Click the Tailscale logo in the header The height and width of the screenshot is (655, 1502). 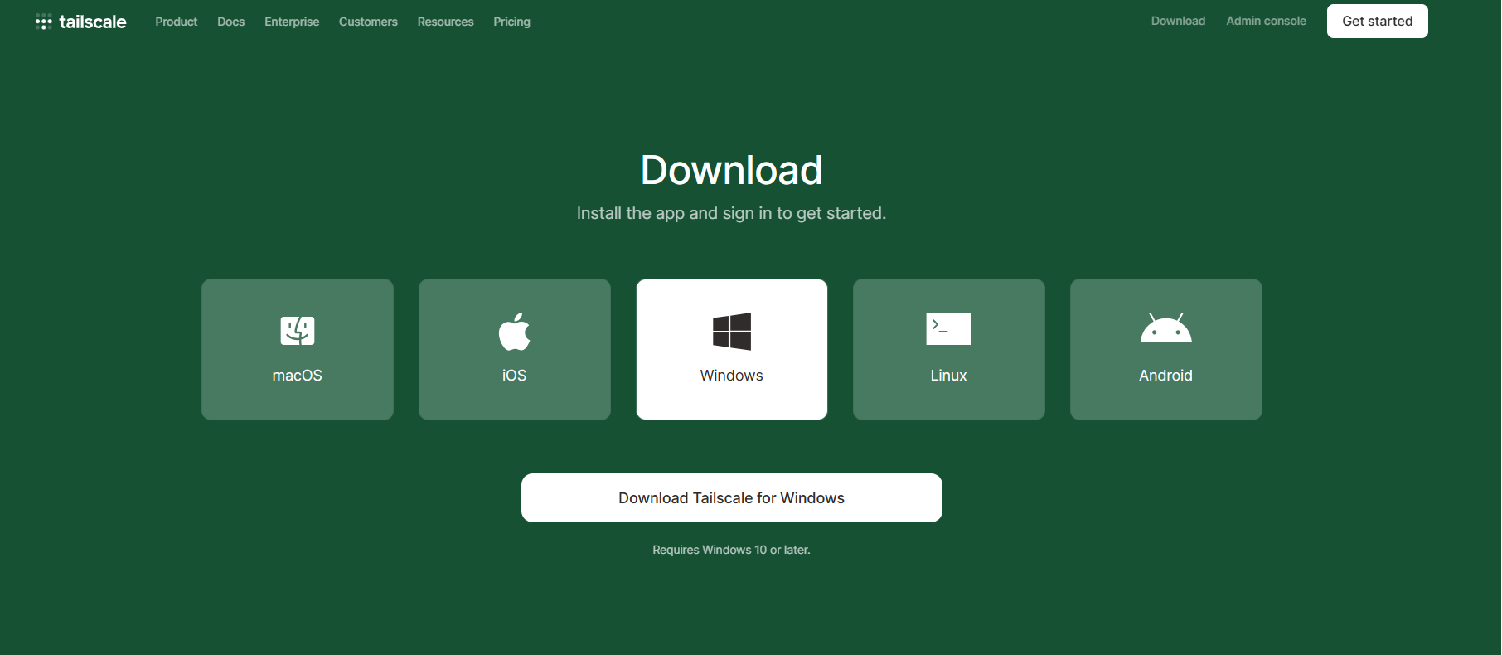pos(80,22)
